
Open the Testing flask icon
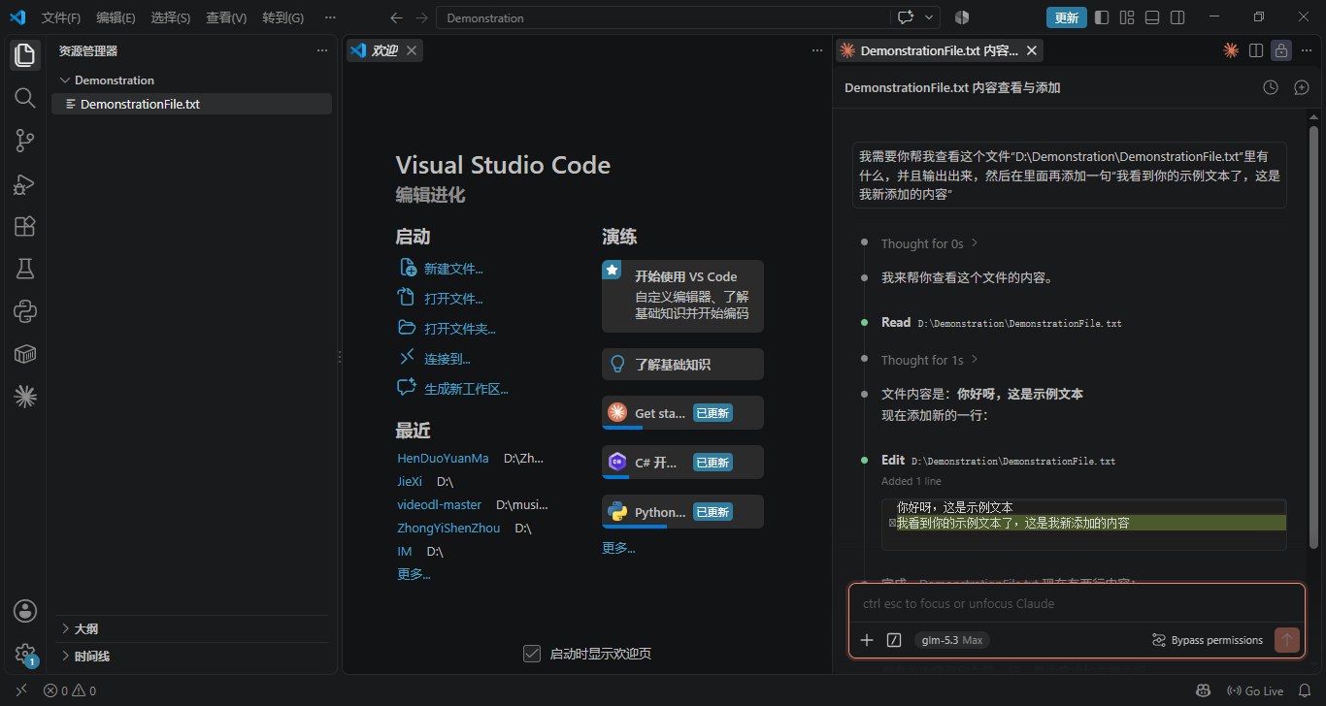[x=25, y=269]
